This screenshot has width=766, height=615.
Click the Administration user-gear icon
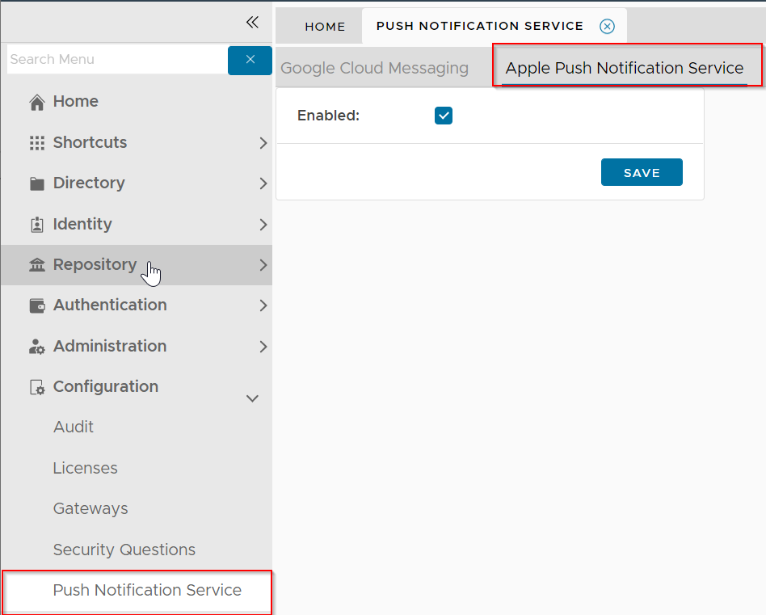click(36, 347)
